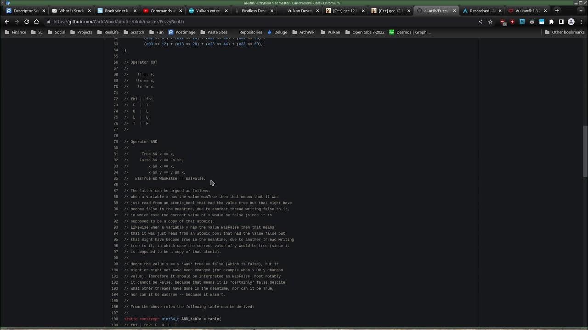Image resolution: width=588 pixels, height=330 pixels.
Task: Click line number 66 in gutter
Action: (x=116, y=62)
